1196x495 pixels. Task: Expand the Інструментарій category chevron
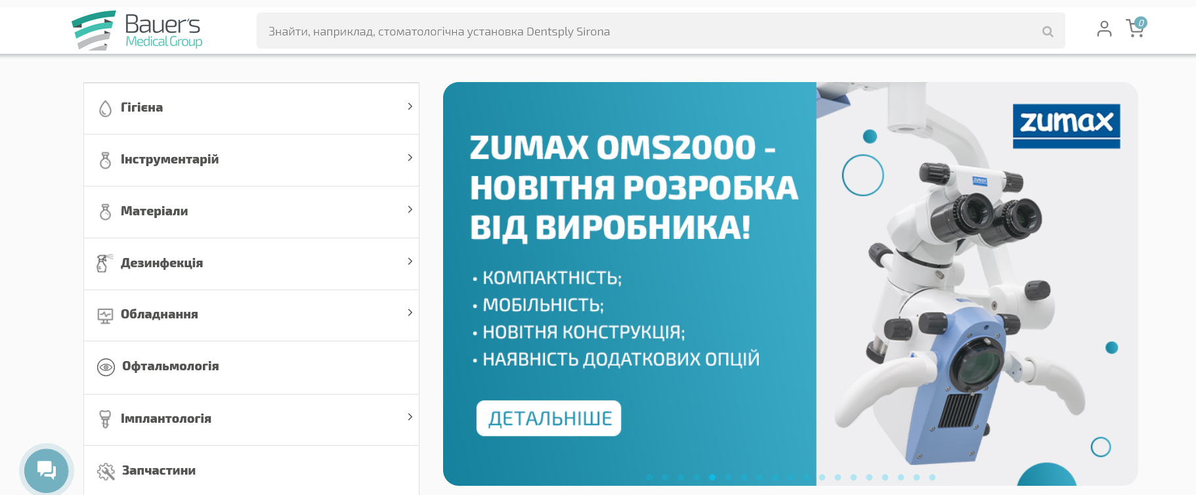click(410, 158)
